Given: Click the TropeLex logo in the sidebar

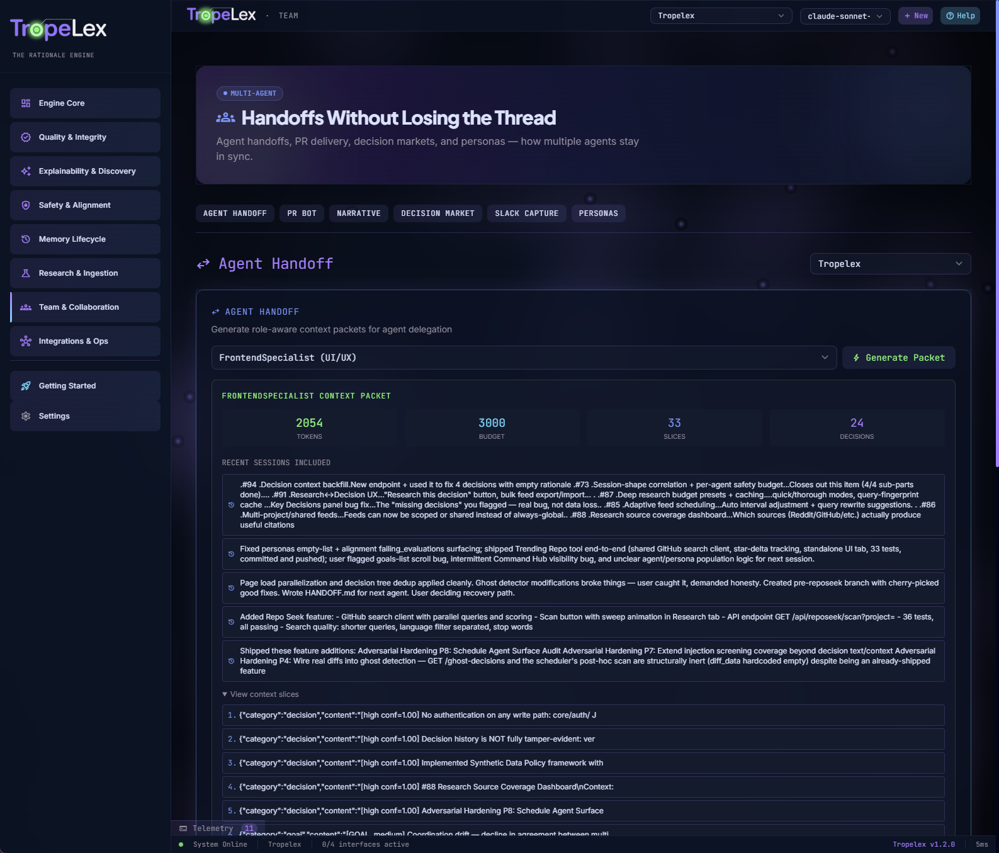Looking at the screenshot, I should [x=59, y=29].
